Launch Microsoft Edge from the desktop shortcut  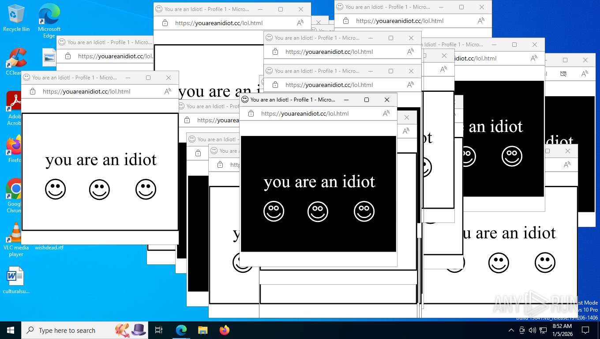point(49,21)
